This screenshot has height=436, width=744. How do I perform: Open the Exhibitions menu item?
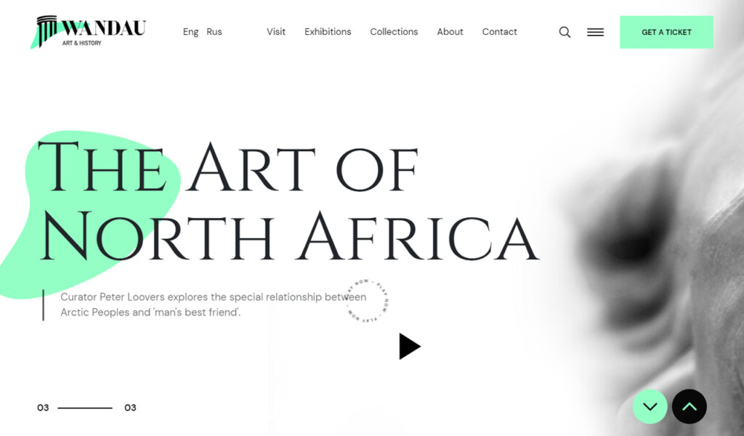pyautogui.click(x=328, y=32)
